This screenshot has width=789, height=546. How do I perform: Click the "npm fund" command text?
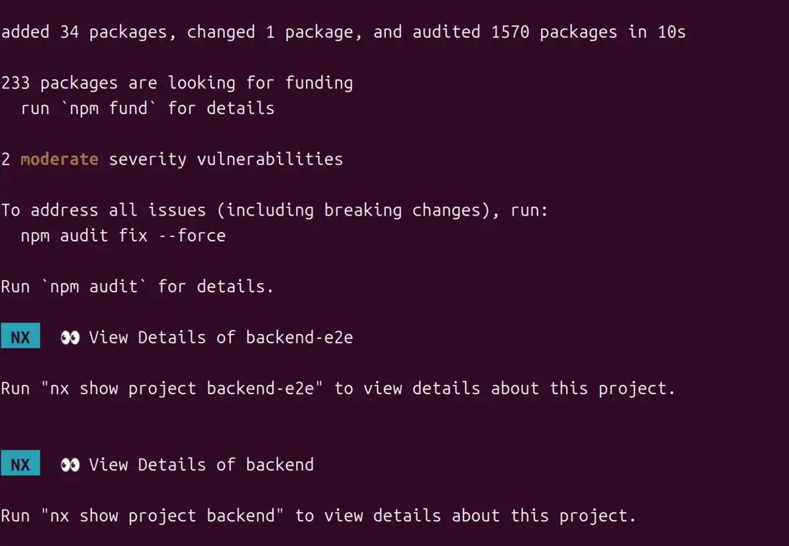pos(109,108)
